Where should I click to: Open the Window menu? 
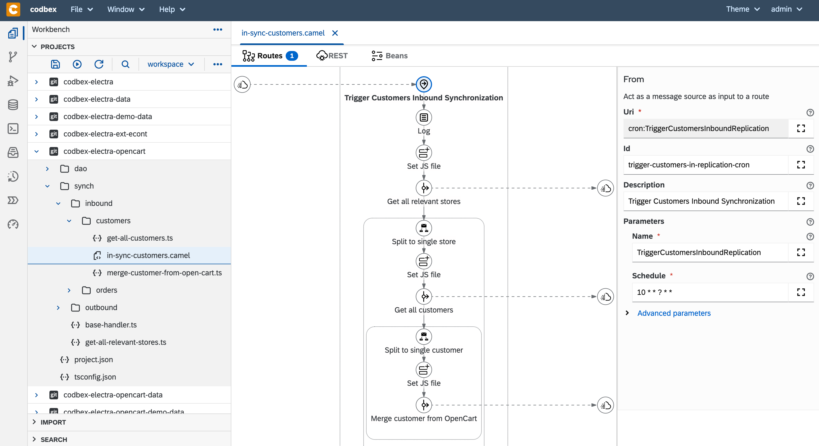click(x=126, y=9)
